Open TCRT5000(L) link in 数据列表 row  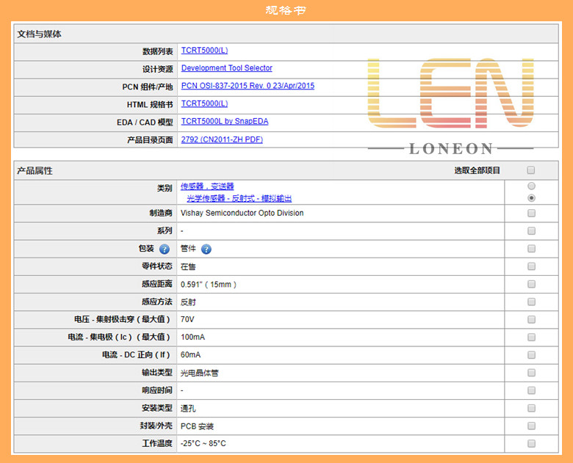(205, 51)
